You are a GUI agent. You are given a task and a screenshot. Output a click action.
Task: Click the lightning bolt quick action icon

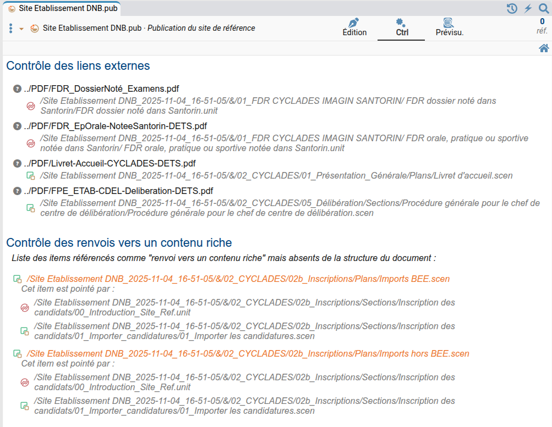pyautogui.click(x=528, y=8)
